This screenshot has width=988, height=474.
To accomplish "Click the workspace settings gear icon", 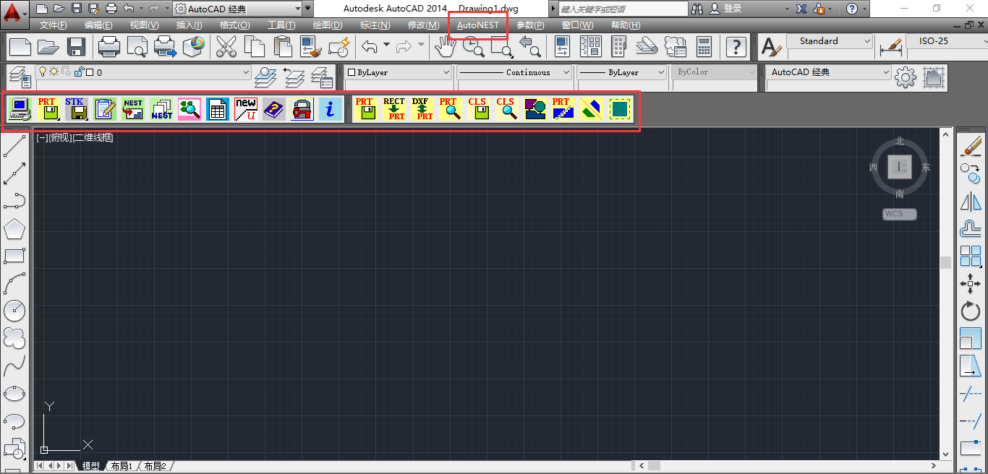I will click(905, 77).
